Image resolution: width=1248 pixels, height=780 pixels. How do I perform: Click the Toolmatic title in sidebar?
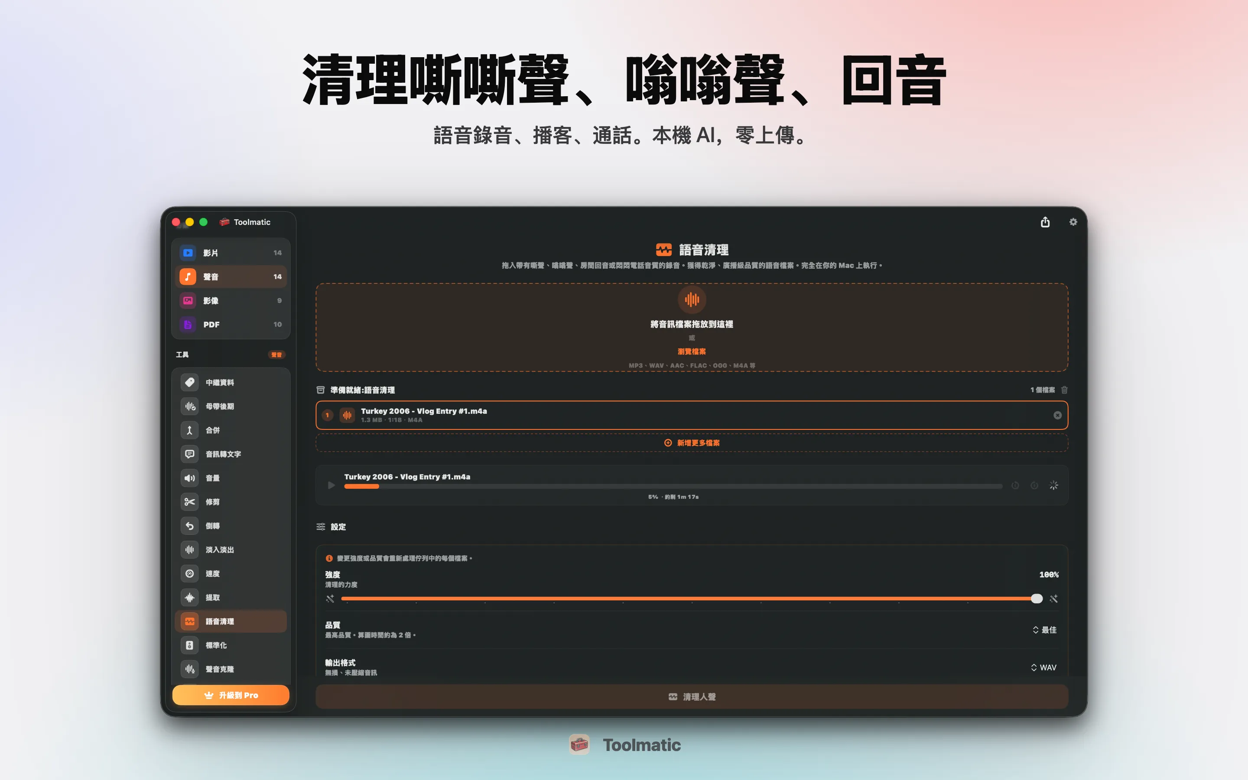pos(252,222)
